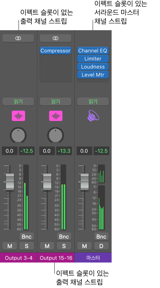Viewport: 160px width, 288px height.
Task: Click the purple speaker icon on master strip
Action: pyautogui.click(x=93, y=116)
